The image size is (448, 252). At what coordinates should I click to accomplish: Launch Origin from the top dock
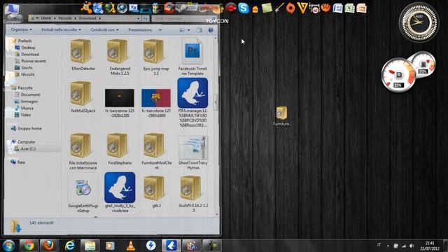tap(291, 8)
